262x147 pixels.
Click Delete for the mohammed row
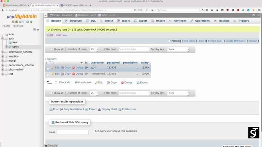[77, 73]
